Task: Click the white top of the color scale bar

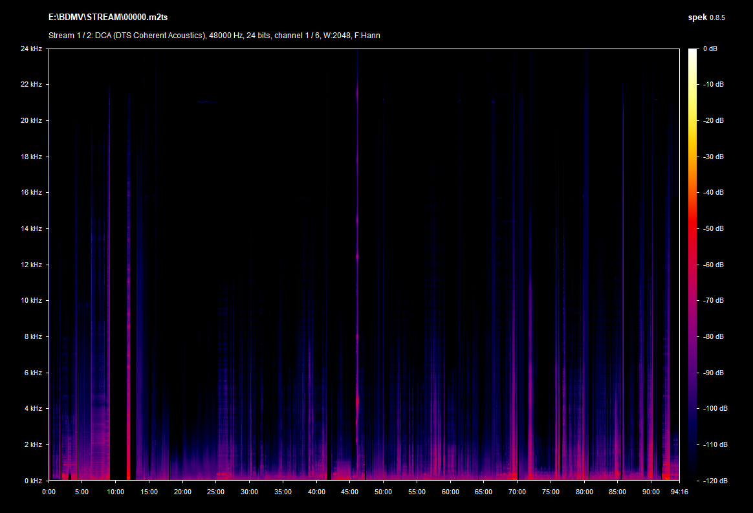Action: (693, 53)
